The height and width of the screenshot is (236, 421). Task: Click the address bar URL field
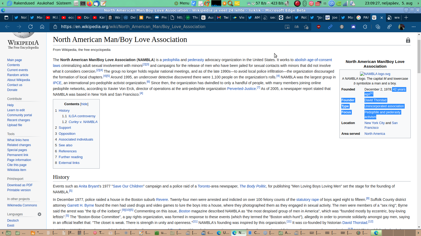(168, 27)
